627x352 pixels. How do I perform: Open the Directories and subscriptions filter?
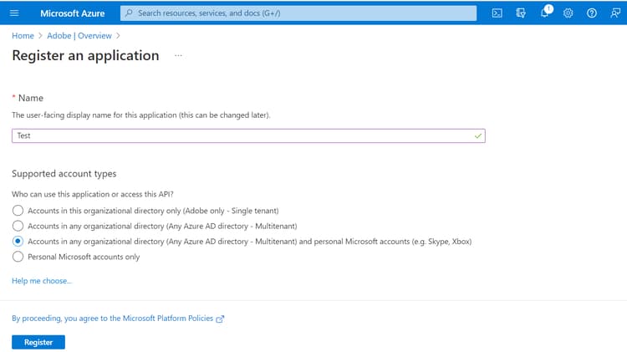coord(520,13)
